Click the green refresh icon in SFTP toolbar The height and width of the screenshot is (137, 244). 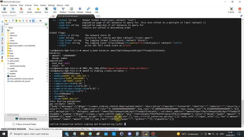16,21
